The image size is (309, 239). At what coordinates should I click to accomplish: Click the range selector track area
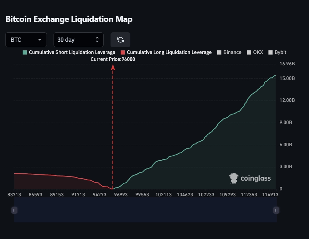(x=145, y=210)
